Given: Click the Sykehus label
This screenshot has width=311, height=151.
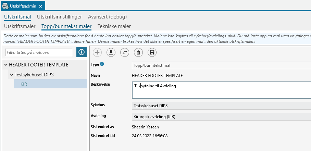Looking at the screenshot, I should click(98, 105).
